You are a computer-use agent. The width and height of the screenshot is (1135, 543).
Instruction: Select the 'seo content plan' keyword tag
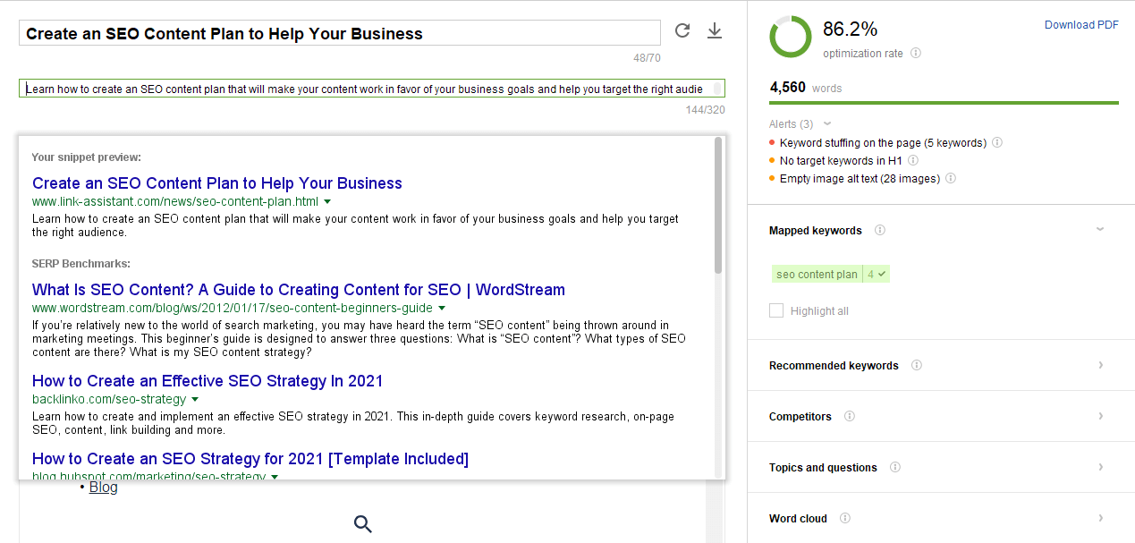click(817, 275)
